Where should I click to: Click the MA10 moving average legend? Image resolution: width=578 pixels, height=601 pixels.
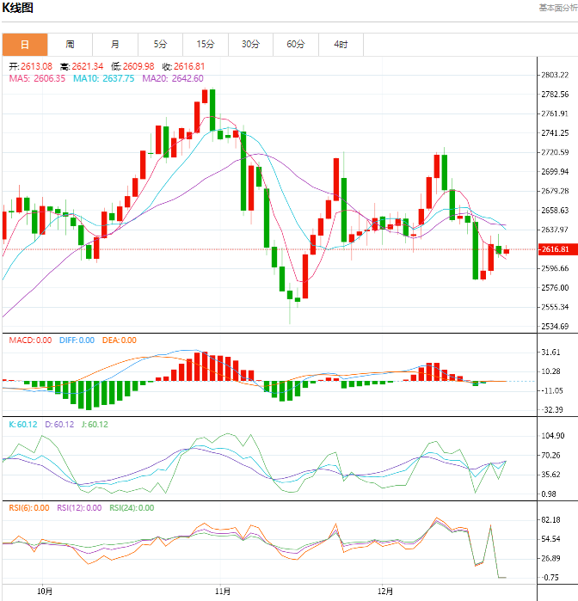pyautogui.click(x=103, y=78)
